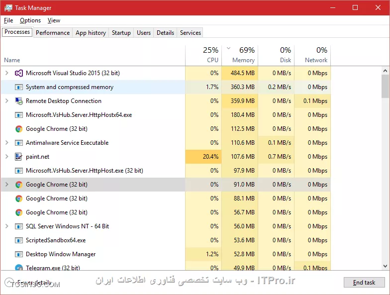Select Microsoft.VsHub.Server.HttpHostx64.exe process name
390x295 pixels.
tap(79, 115)
